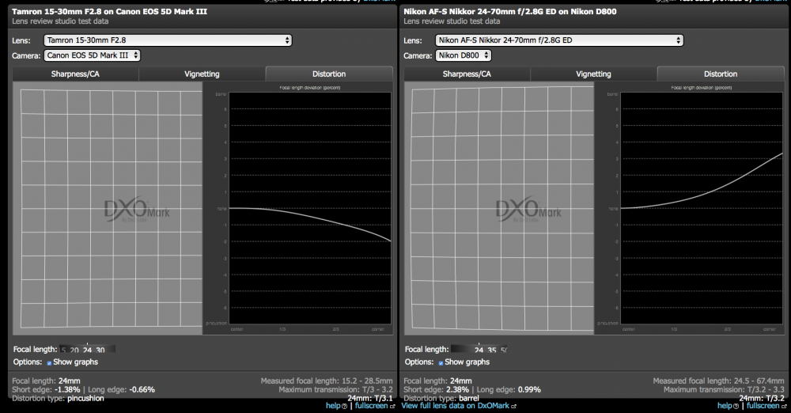This screenshot has height=413, width=791.
Task: Open fullscreen link under Tamron panel
Action: pos(371,405)
